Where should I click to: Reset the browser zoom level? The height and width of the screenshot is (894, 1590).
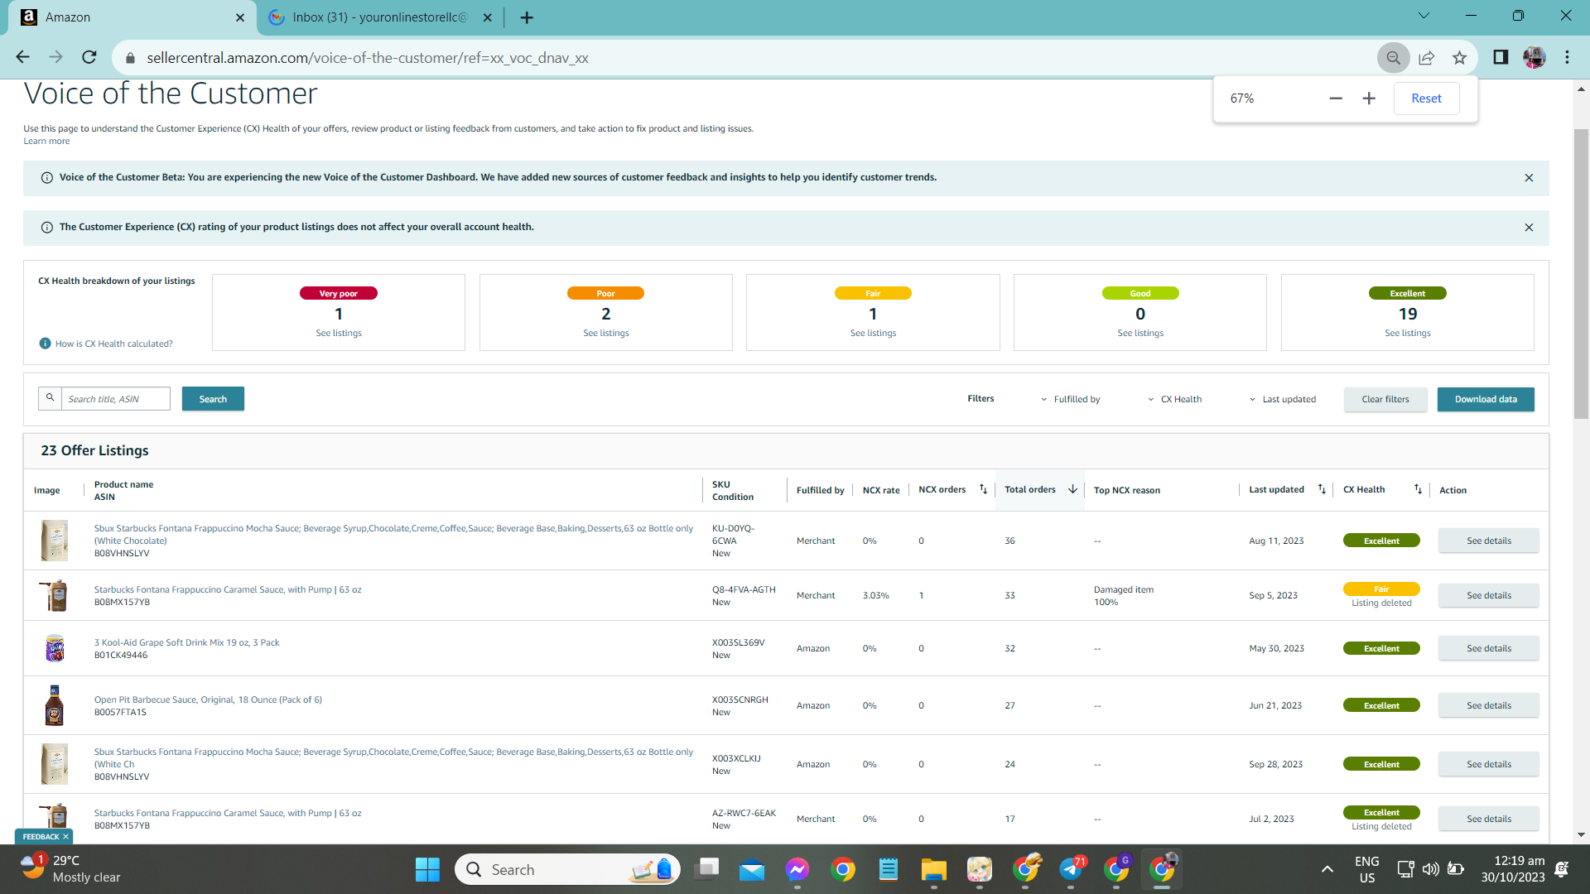click(x=1426, y=99)
